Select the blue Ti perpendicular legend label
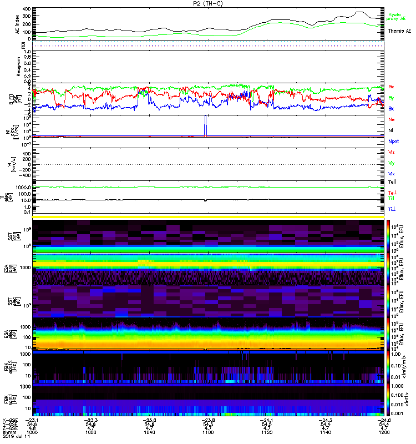 392,209
